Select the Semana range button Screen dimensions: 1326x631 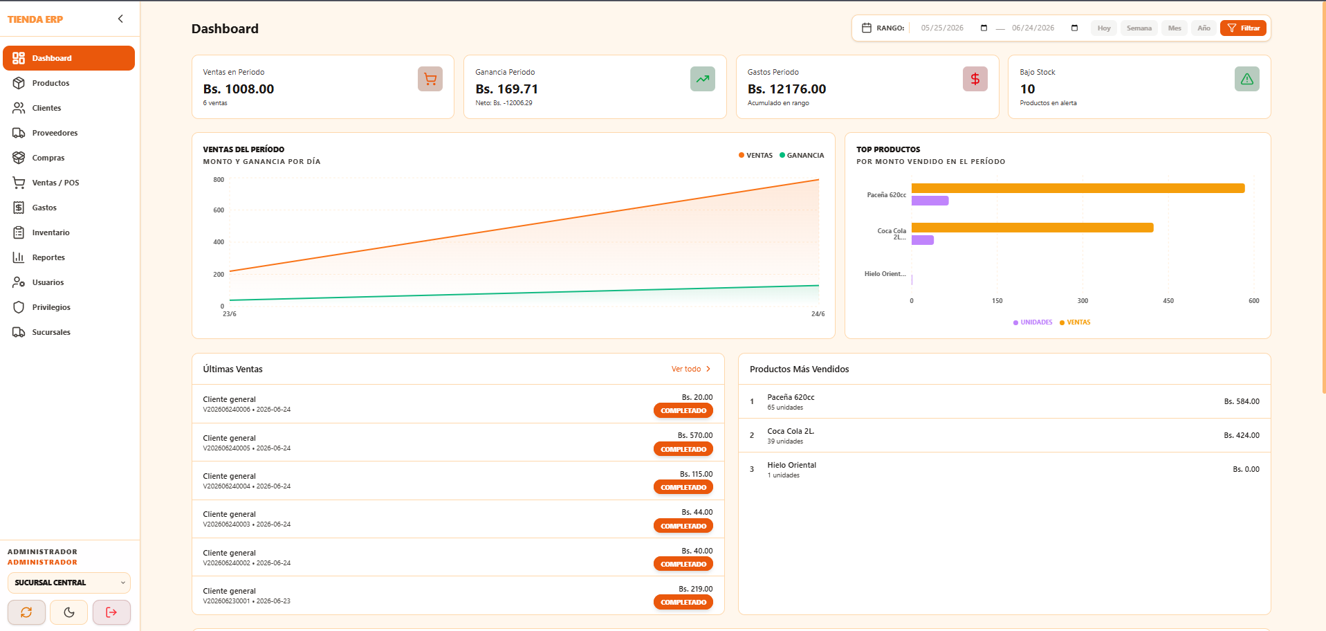pyautogui.click(x=1139, y=28)
